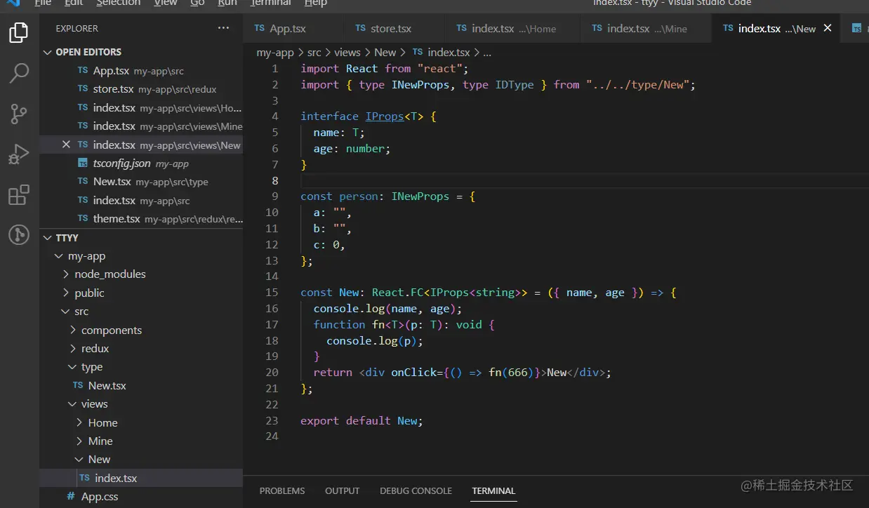The image size is (869, 508).
Task: Open the Explorer view in activity bar
Action: click(19, 32)
